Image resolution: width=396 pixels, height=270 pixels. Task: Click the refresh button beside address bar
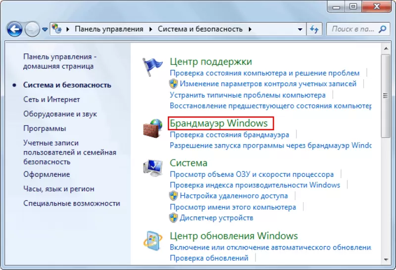(314, 29)
